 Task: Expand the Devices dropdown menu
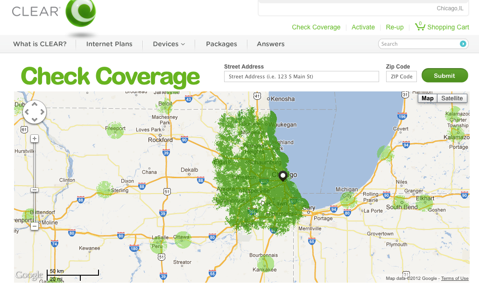(x=169, y=44)
